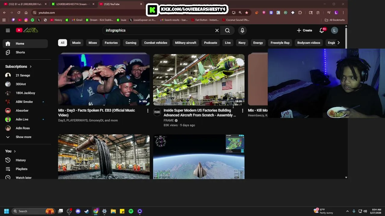Reload the page in Chrome
Viewport: 385px width, 216px height.
(19, 13)
